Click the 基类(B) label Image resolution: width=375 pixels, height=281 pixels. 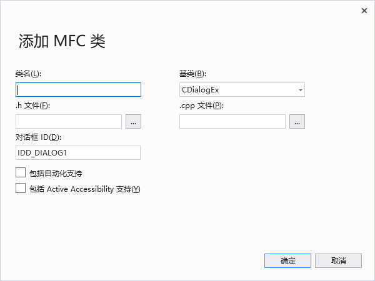point(192,74)
